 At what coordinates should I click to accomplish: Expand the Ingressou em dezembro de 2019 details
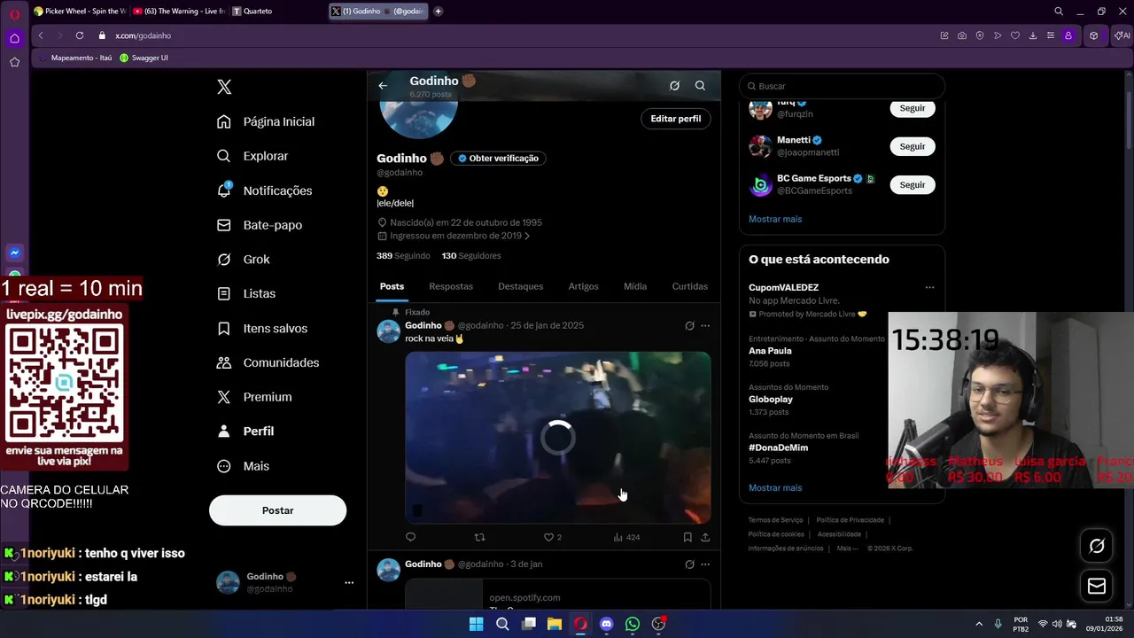coord(454,236)
